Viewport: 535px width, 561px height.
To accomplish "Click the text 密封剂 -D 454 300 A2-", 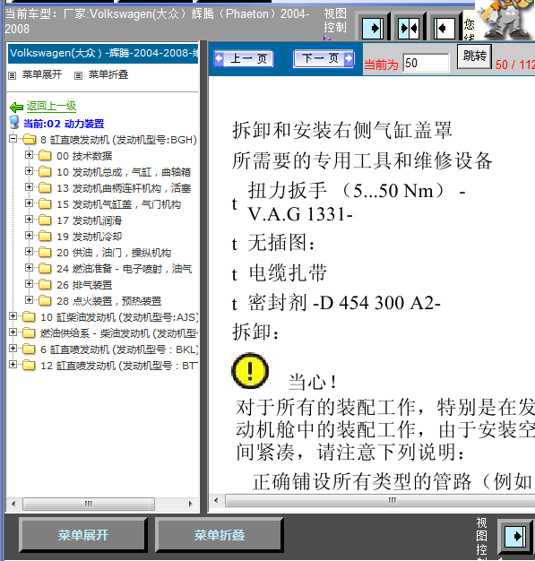I will click(344, 303).
